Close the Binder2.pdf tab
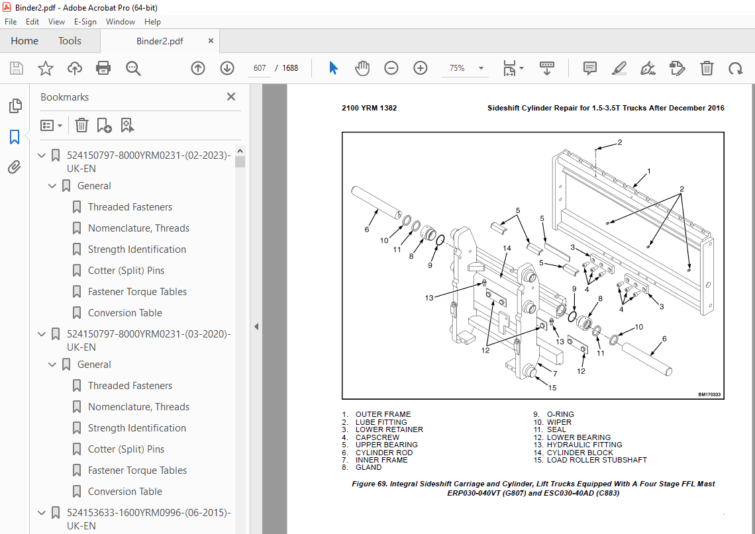 click(211, 41)
